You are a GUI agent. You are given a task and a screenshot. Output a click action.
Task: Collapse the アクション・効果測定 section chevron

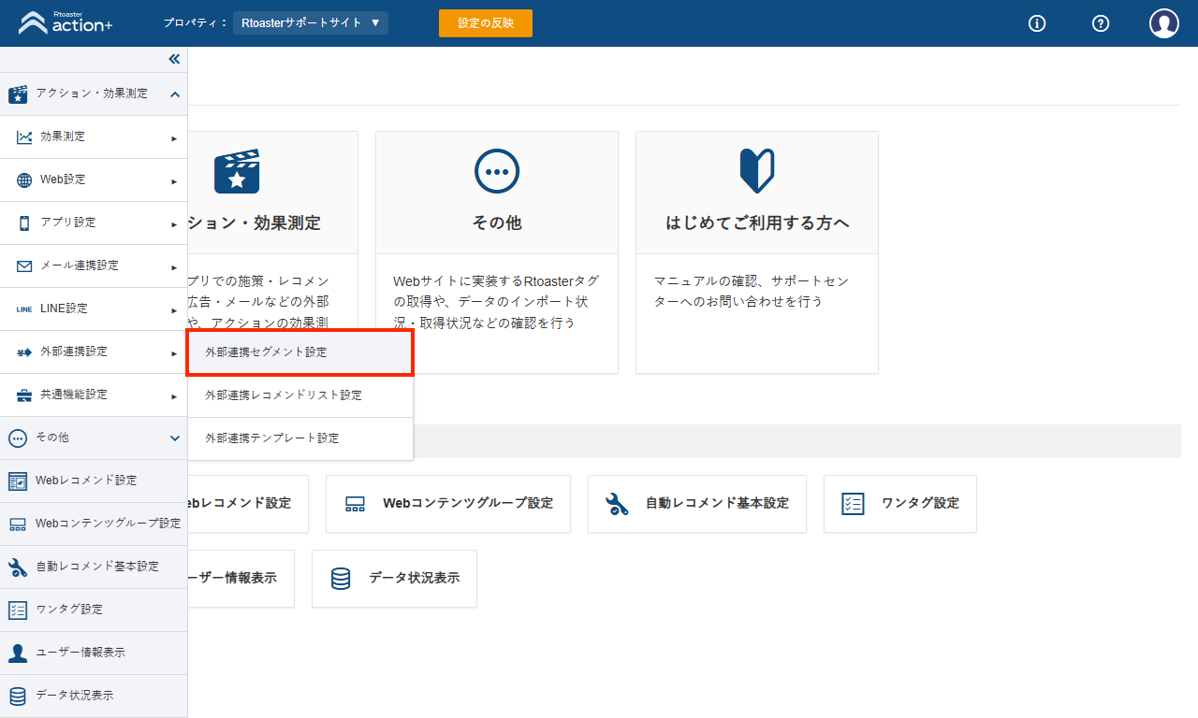(175, 94)
